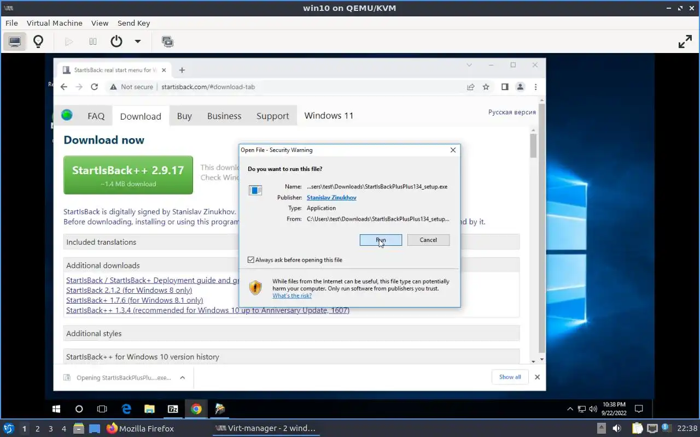Viewport: 700px width, 437px height.
Task: Open the virt-manager File menu
Action: [11, 23]
